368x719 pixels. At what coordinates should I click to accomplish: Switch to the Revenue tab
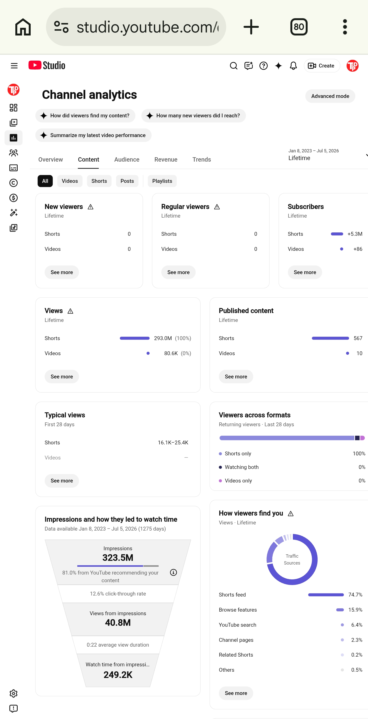[x=166, y=159]
